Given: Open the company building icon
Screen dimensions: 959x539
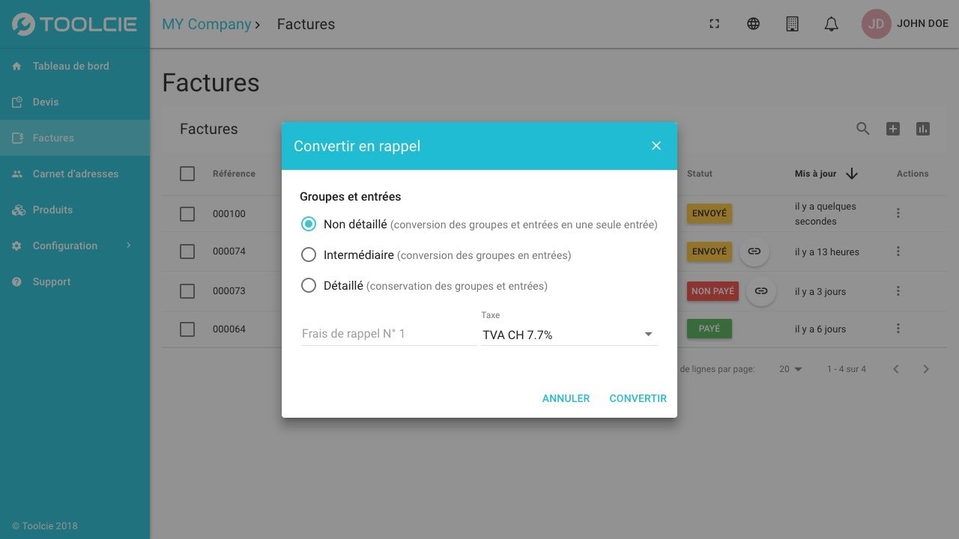Looking at the screenshot, I should coord(792,24).
